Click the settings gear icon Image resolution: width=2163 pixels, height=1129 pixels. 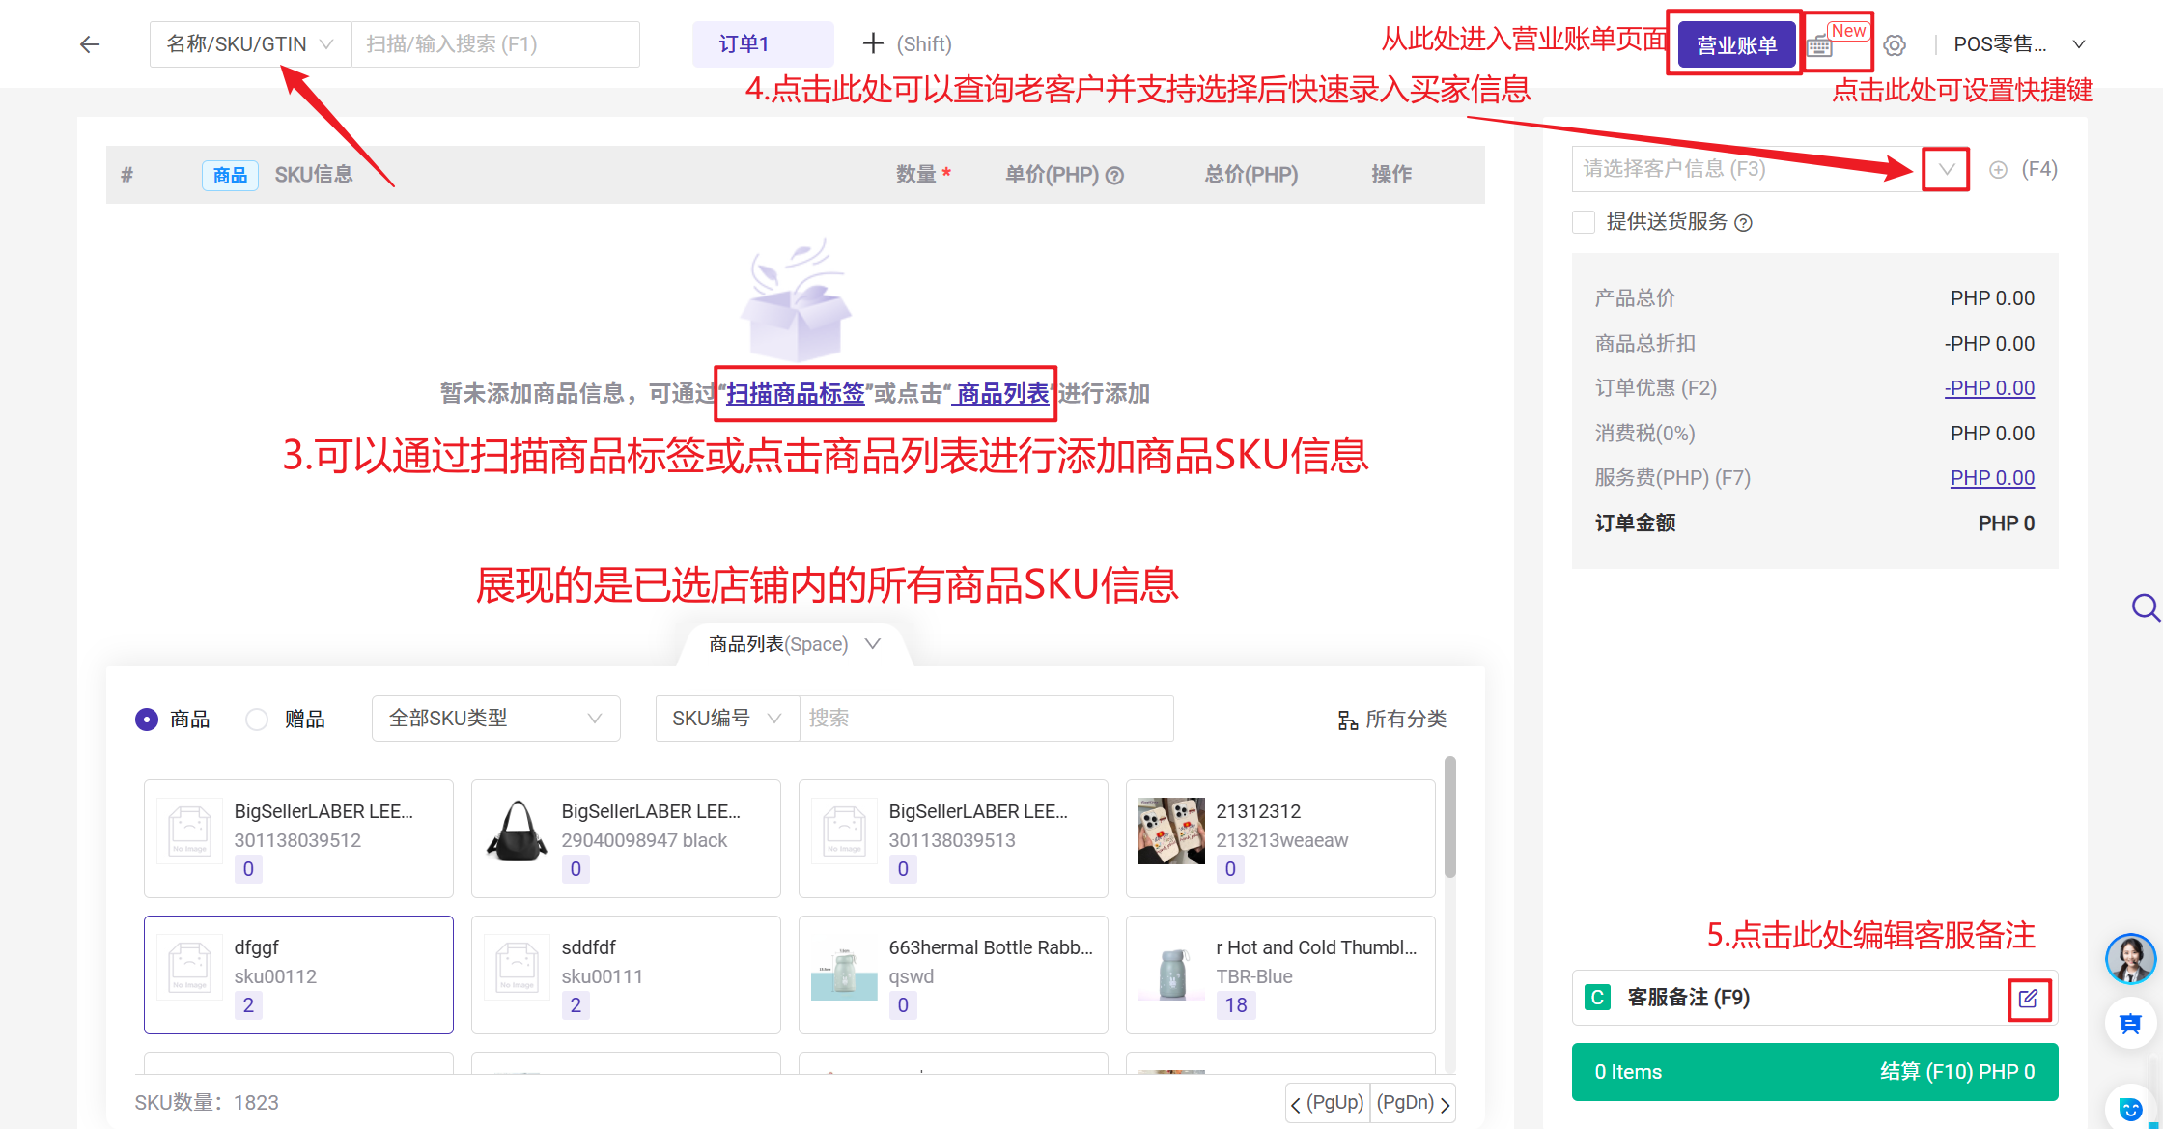pos(1895,45)
